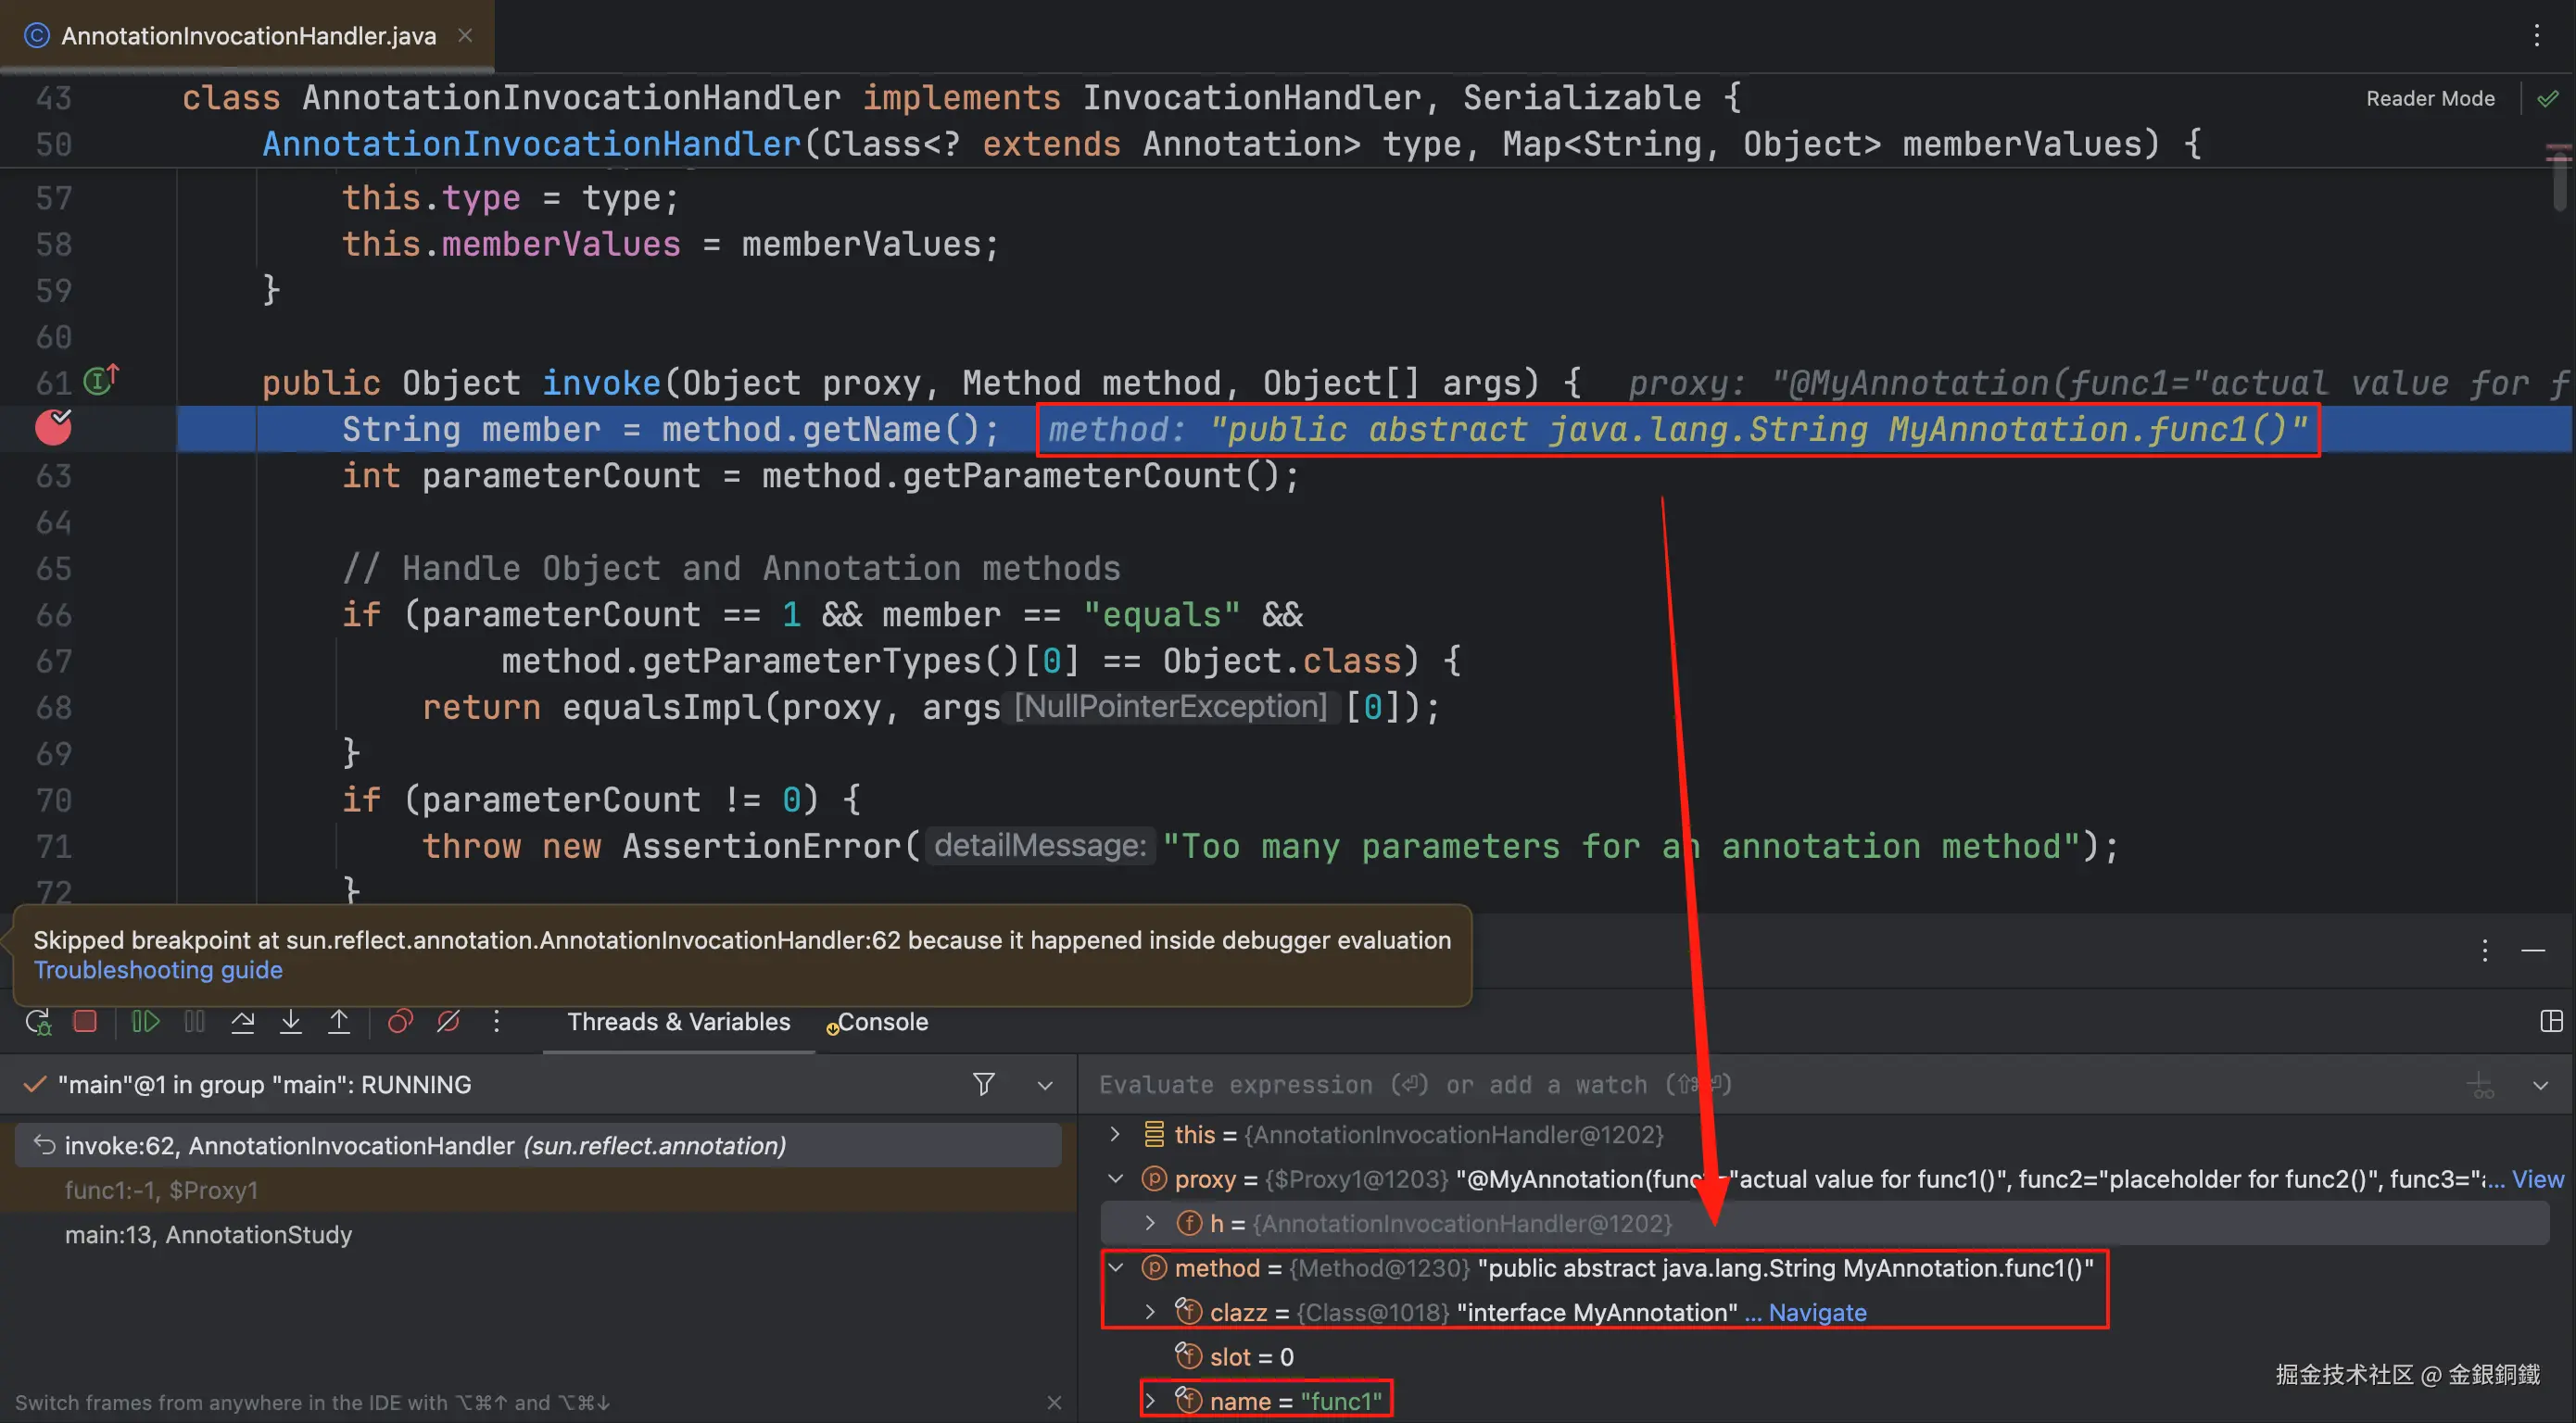Open debug tool window options menu
The image size is (2576, 1423).
tap(2485, 950)
